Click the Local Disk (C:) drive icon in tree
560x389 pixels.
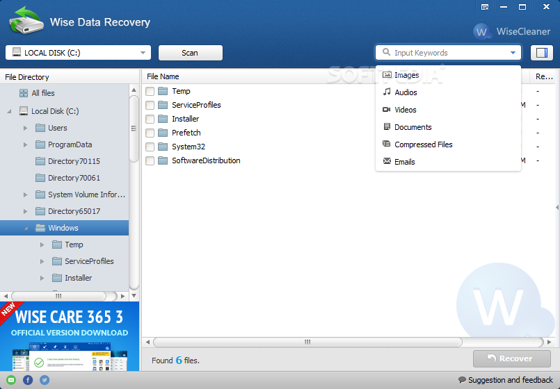coord(24,111)
